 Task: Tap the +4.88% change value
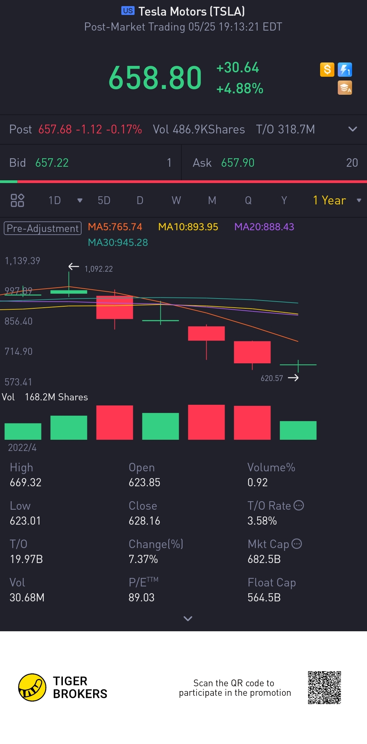pyautogui.click(x=240, y=89)
